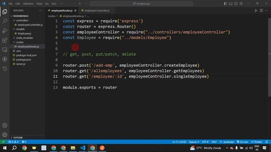Collapse the models folder
Viewport: 271px width, 152px height.
click(20, 29)
